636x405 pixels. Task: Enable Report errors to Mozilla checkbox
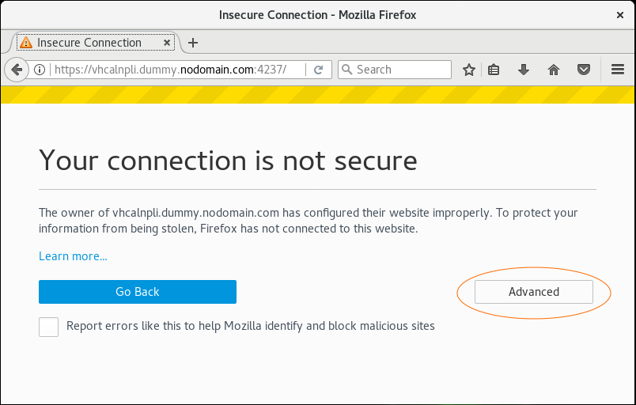pyautogui.click(x=49, y=327)
